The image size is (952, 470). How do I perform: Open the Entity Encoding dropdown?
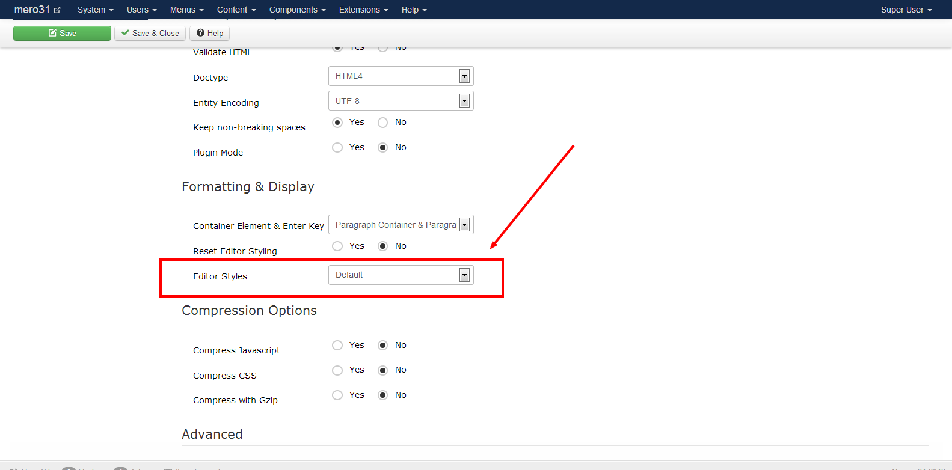(x=401, y=101)
